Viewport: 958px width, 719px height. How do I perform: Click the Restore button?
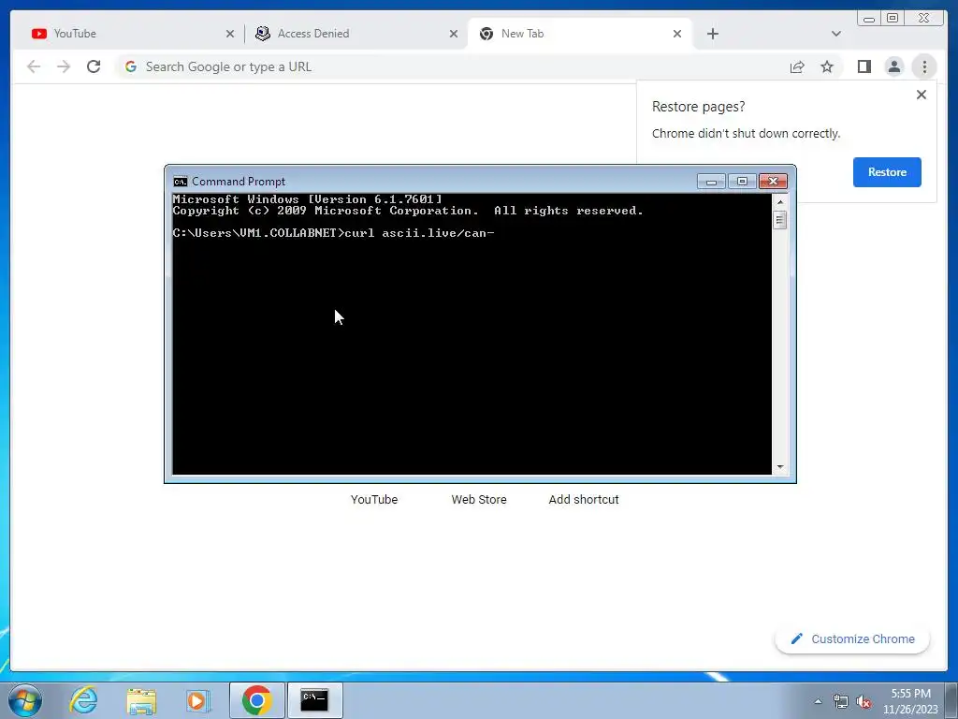pos(887,172)
